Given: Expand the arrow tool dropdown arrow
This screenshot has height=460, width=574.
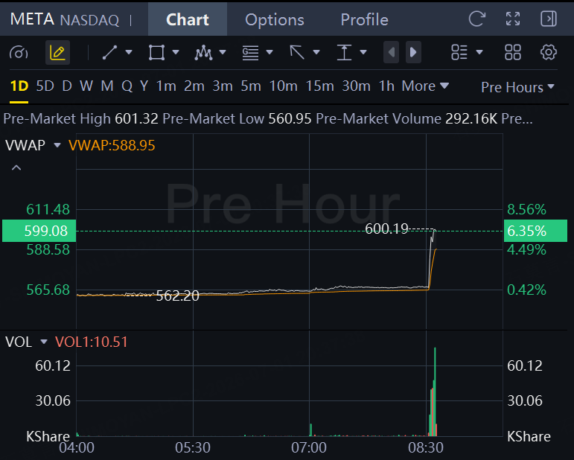Looking at the screenshot, I should [x=316, y=52].
